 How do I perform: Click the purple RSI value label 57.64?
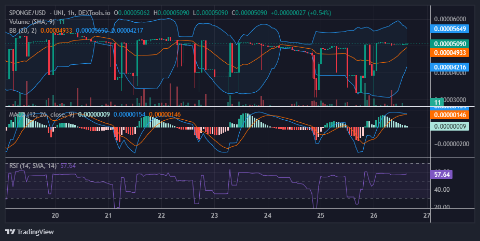[x=442, y=175]
